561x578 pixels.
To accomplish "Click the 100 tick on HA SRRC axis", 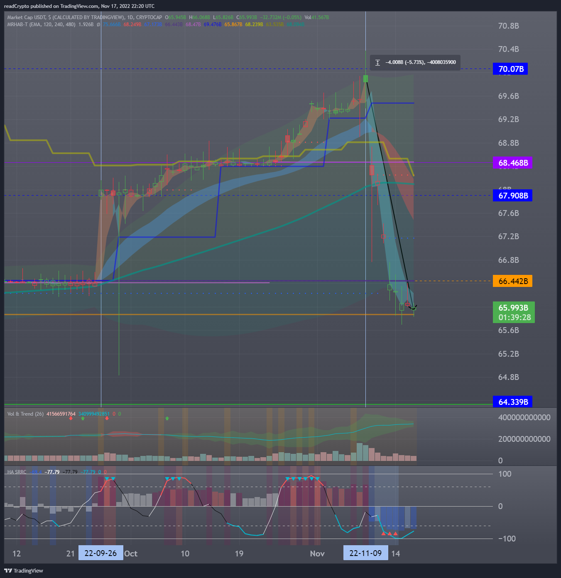I will (x=505, y=474).
